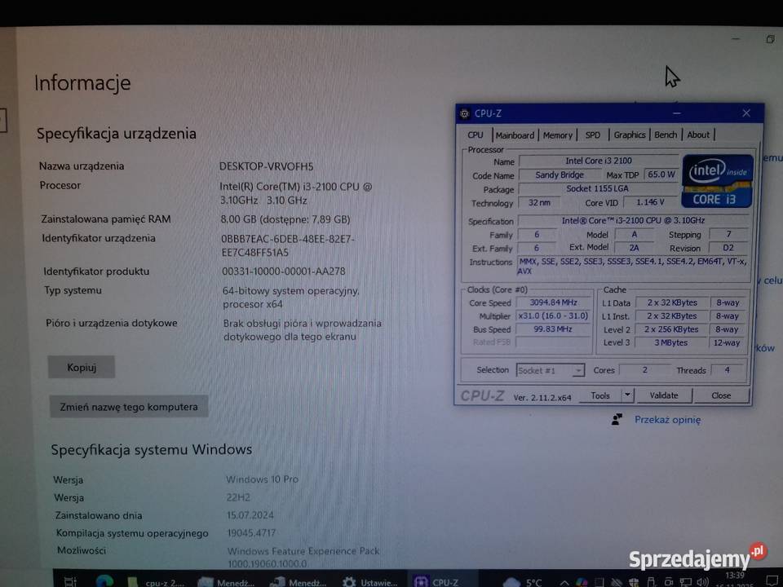
Task: Click the Intel Core i3 badge in CPU-Z
Action: [716, 183]
